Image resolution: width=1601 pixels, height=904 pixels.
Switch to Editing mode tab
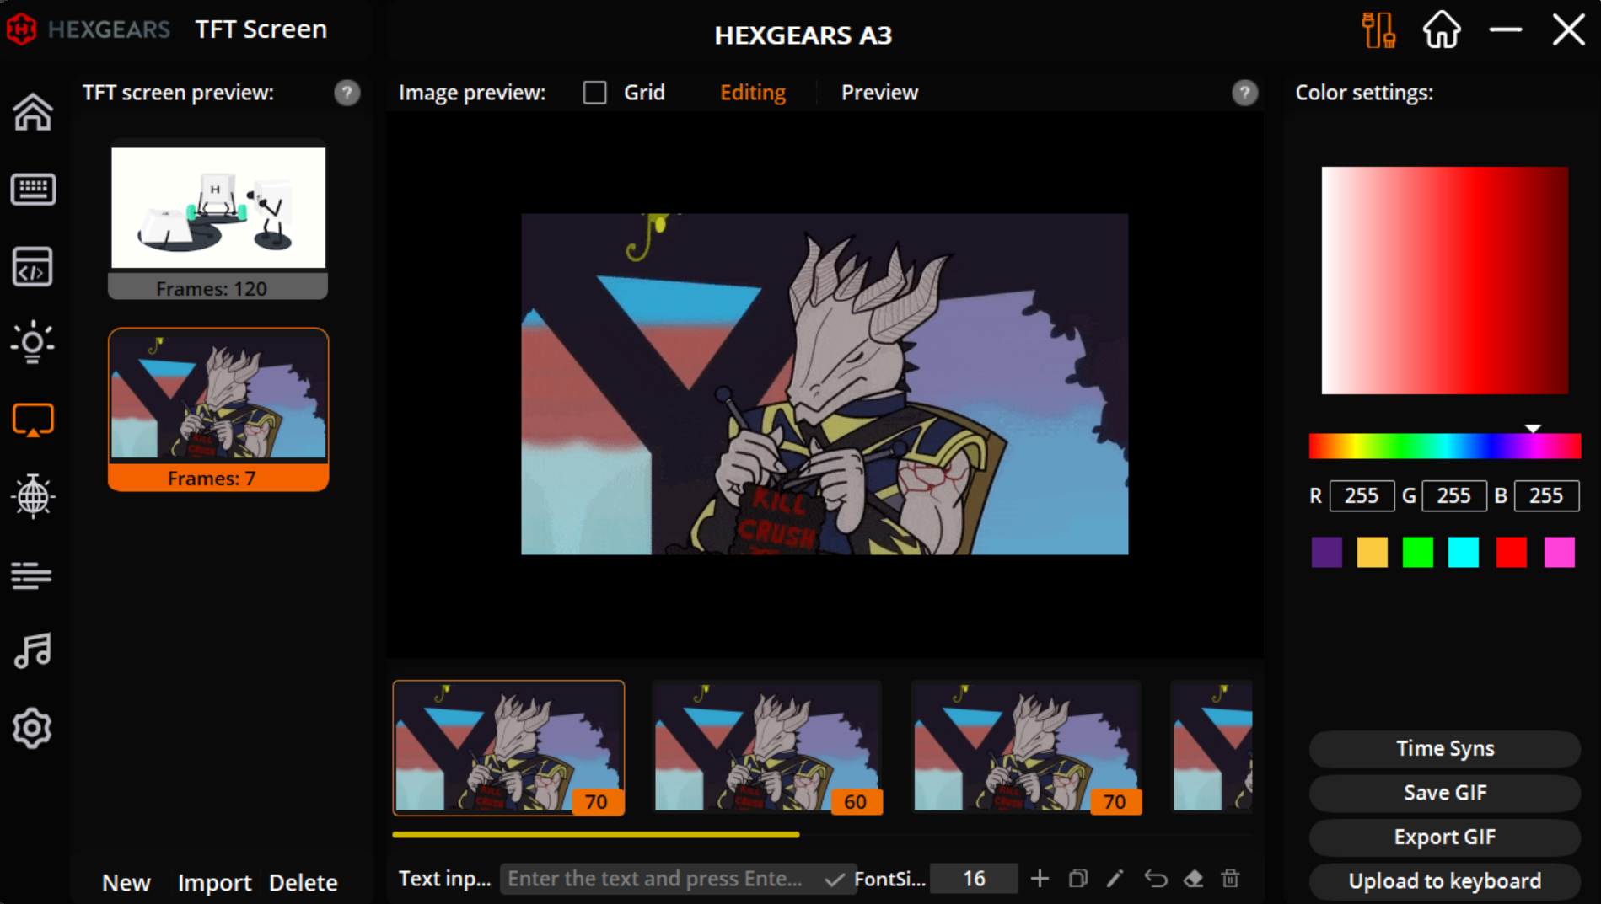pos(752,93)
